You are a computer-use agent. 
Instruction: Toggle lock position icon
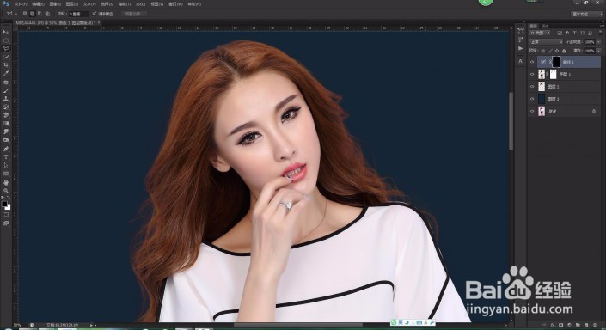pyautogui.click(x=557, y=51)
